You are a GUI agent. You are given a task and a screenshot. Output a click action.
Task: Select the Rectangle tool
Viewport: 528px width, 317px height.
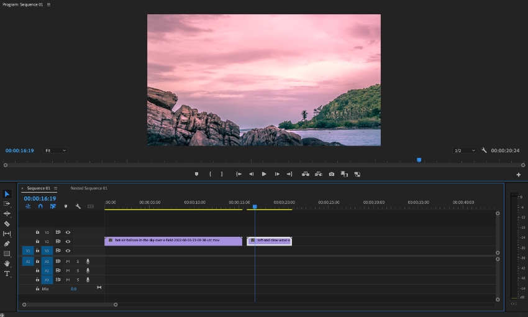coord(7,254)
